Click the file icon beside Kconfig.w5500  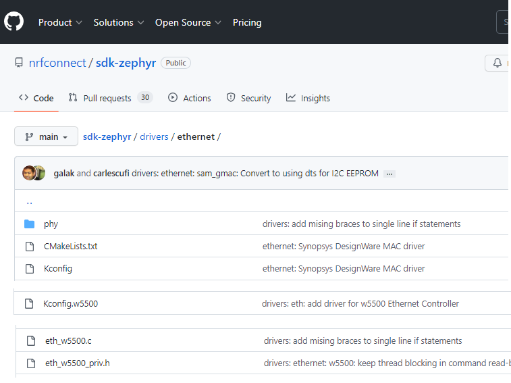pyautogui.click(x=29, y=304)
